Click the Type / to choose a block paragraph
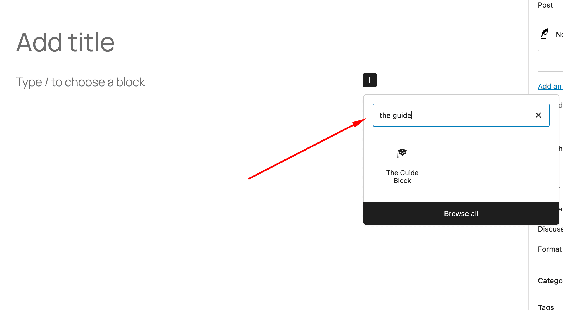The height and width of the screenshot is (310, 563). click(x=81, y=82)
